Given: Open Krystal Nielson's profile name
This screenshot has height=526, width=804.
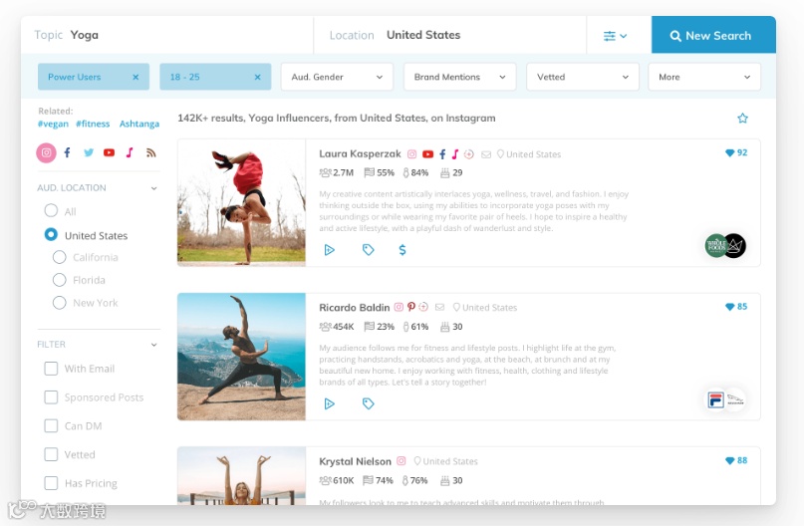Looking at the screenshot, I should (355, 461).
